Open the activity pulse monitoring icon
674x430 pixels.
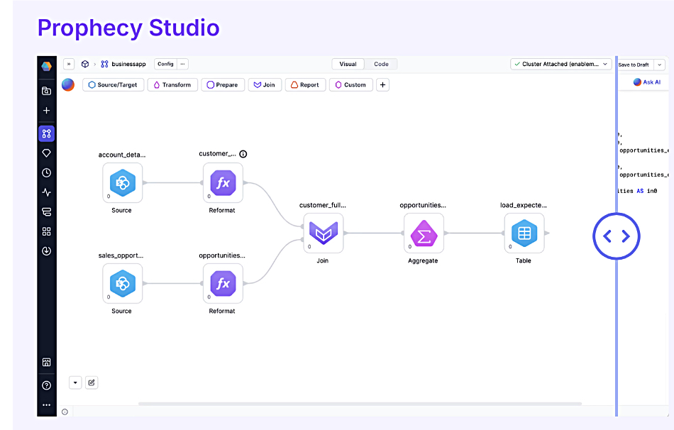[46, 192]
